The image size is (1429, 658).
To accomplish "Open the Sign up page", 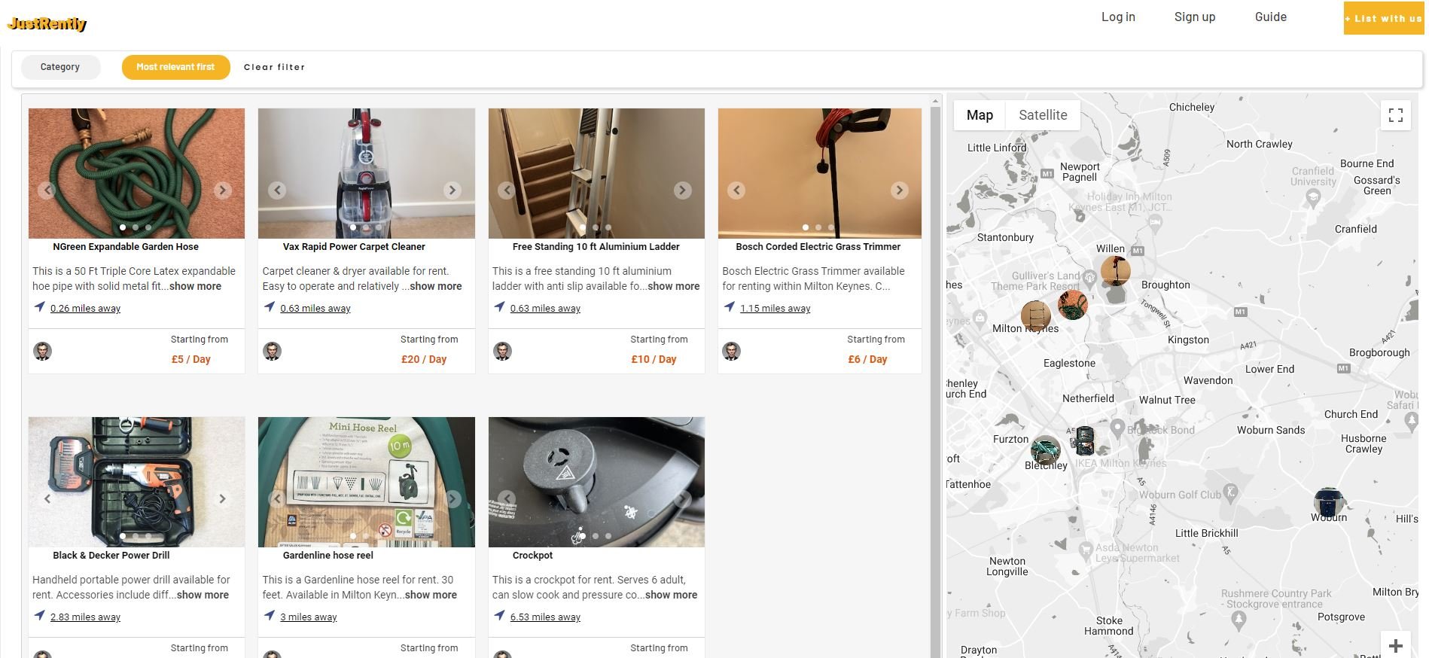I will coord(1195,17).
